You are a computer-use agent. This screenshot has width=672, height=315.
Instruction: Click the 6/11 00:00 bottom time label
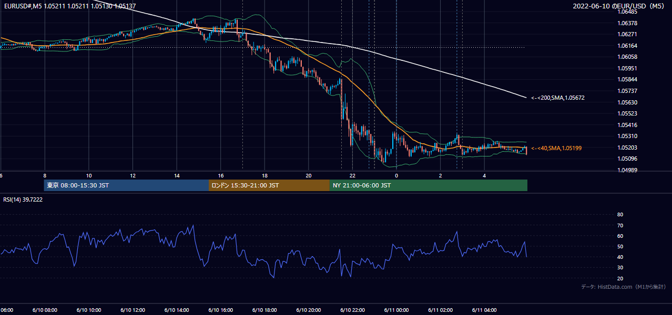click(x=396, y=310)
